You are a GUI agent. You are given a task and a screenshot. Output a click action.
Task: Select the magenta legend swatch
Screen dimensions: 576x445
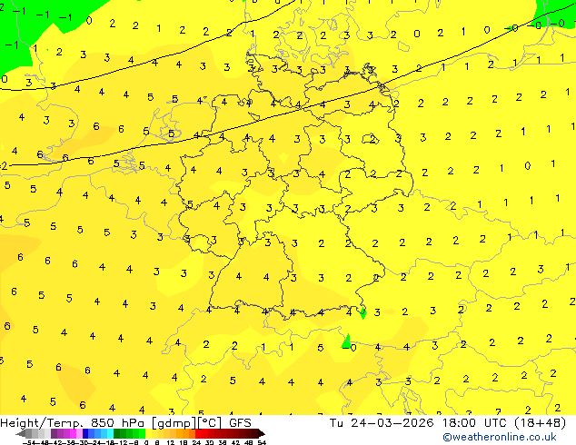click(x=73, y=433)
